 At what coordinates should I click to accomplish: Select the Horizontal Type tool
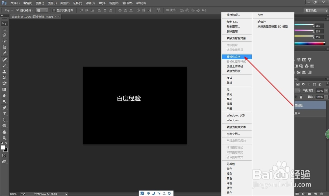(x=4, y=114)
